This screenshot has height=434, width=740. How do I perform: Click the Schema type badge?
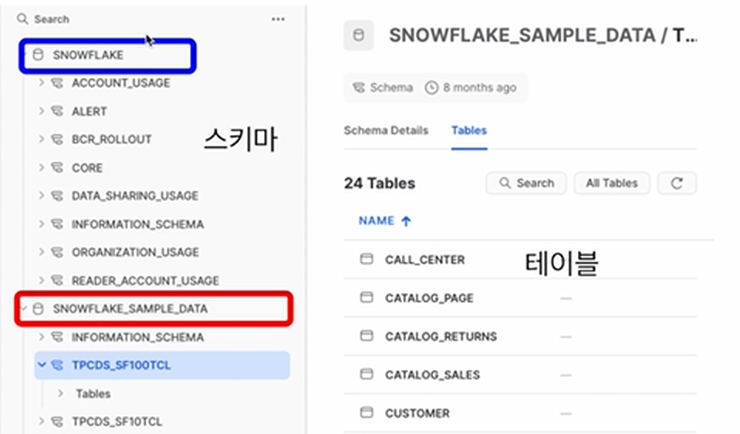coord(383,88)
